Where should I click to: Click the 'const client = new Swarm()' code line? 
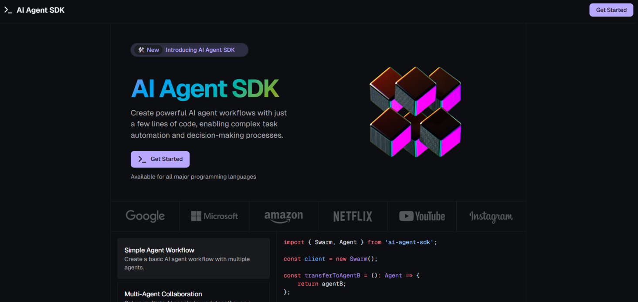tap(330, 259)
